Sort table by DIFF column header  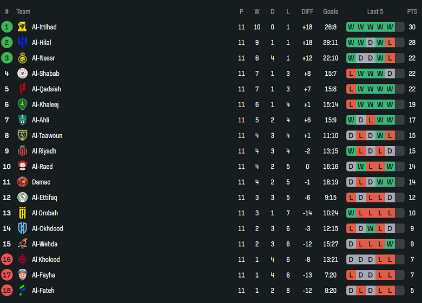click(x=307, y=11)
